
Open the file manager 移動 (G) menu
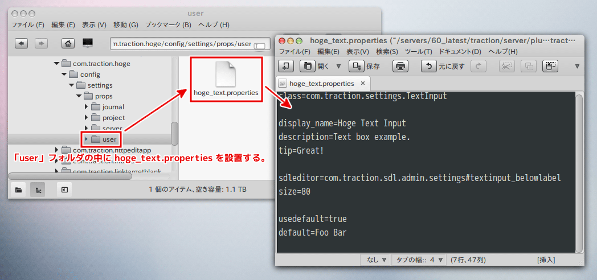pos(126,25)
